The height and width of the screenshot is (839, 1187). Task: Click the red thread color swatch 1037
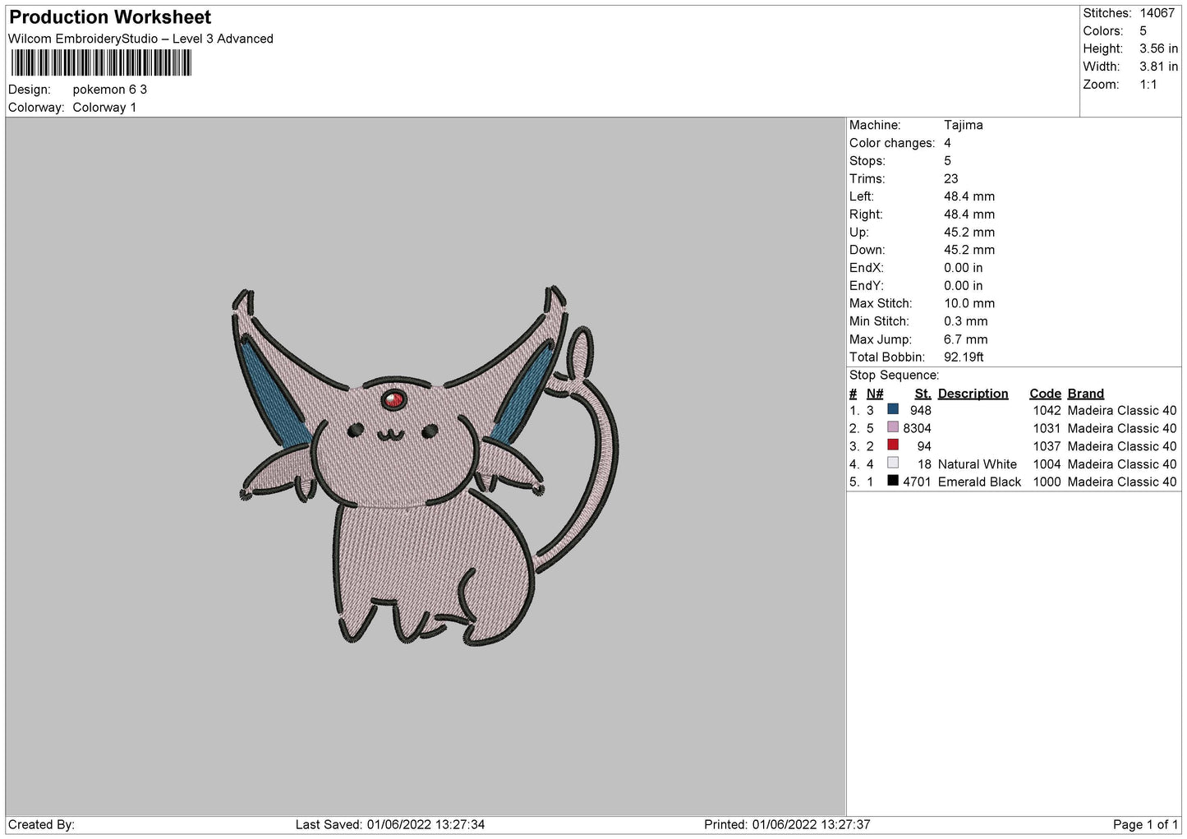click(893, 445)
